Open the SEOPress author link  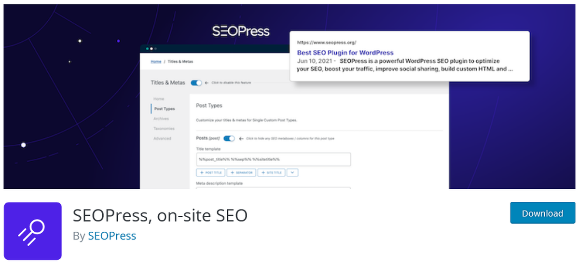coord(112,236)
